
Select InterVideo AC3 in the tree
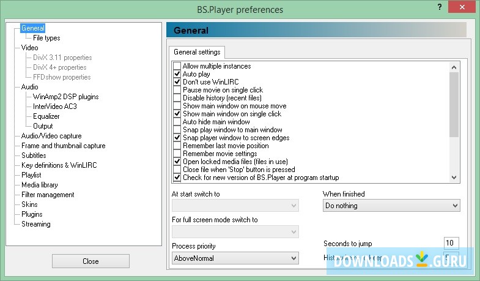click(x=55, y=107)
